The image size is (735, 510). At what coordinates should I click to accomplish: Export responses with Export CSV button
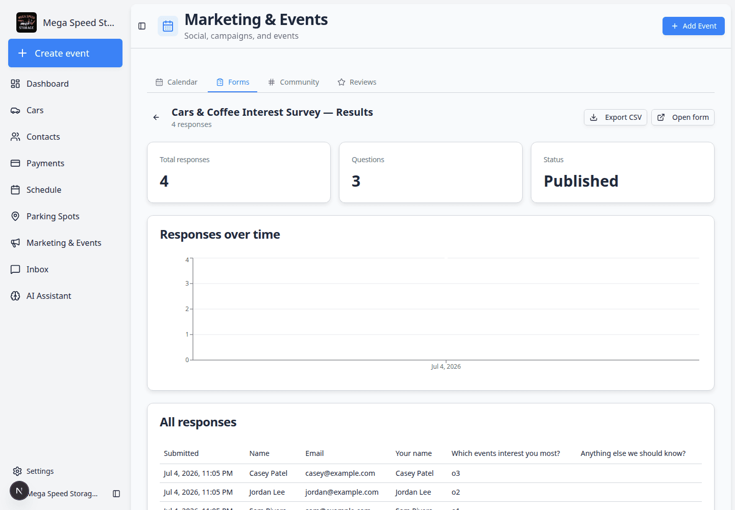(x=616, y=117)
